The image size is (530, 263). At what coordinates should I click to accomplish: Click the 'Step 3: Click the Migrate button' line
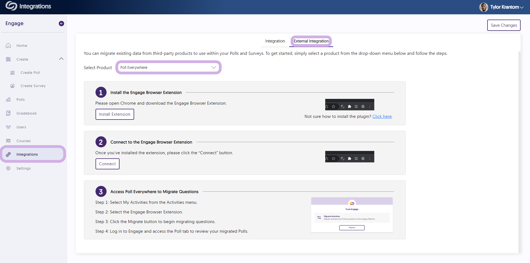(155, 222)
